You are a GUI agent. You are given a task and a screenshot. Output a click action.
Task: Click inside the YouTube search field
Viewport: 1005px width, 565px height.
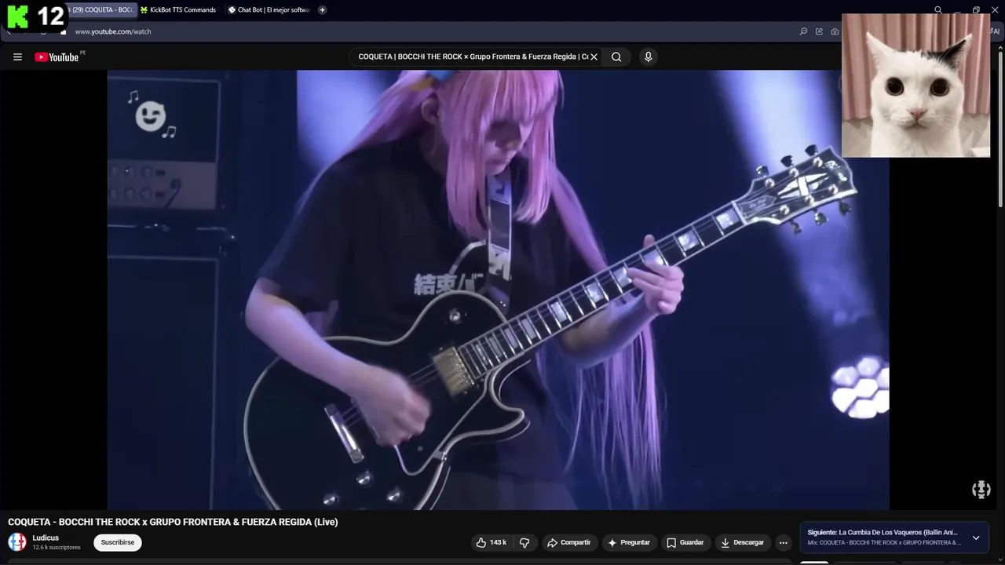(x=472, y=56)
